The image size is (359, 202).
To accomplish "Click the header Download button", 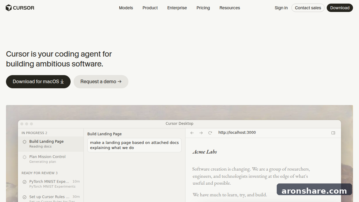I will click(340, 8).
